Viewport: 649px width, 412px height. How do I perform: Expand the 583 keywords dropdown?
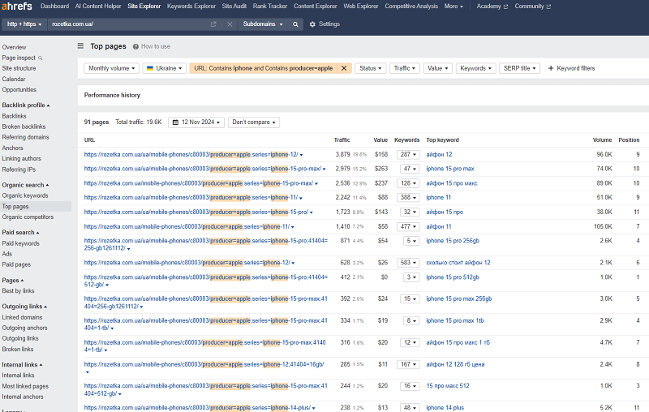click(408, 263)
